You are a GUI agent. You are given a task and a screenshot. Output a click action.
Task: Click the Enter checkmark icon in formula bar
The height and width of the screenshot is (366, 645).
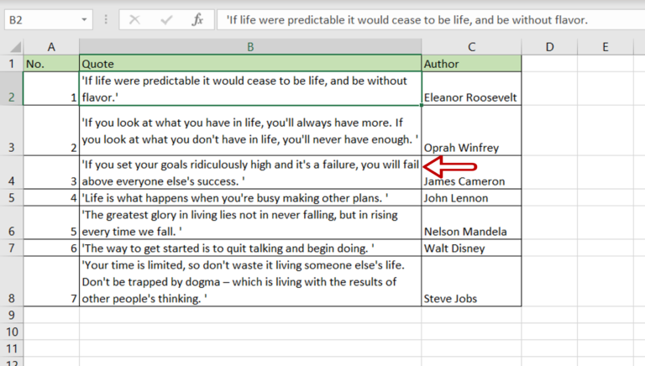click(x=168, y=19)
